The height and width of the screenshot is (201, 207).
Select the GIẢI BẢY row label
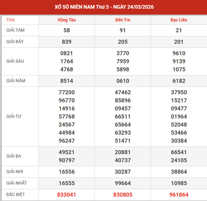pos(15,42)
